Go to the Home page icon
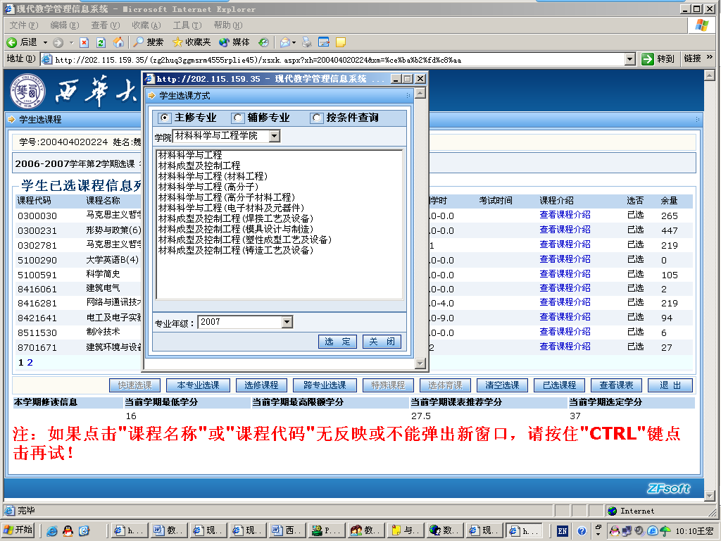721x541 pixels. (x=118, y=42)
